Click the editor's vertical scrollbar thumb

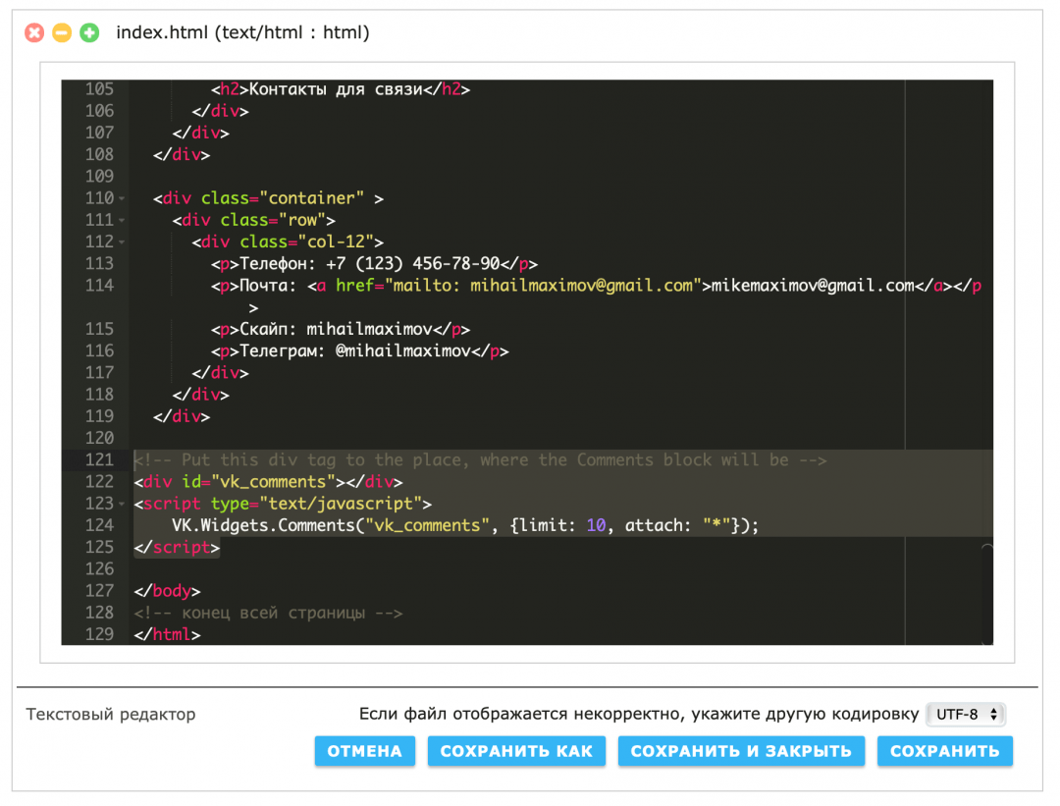click(986, 591)
